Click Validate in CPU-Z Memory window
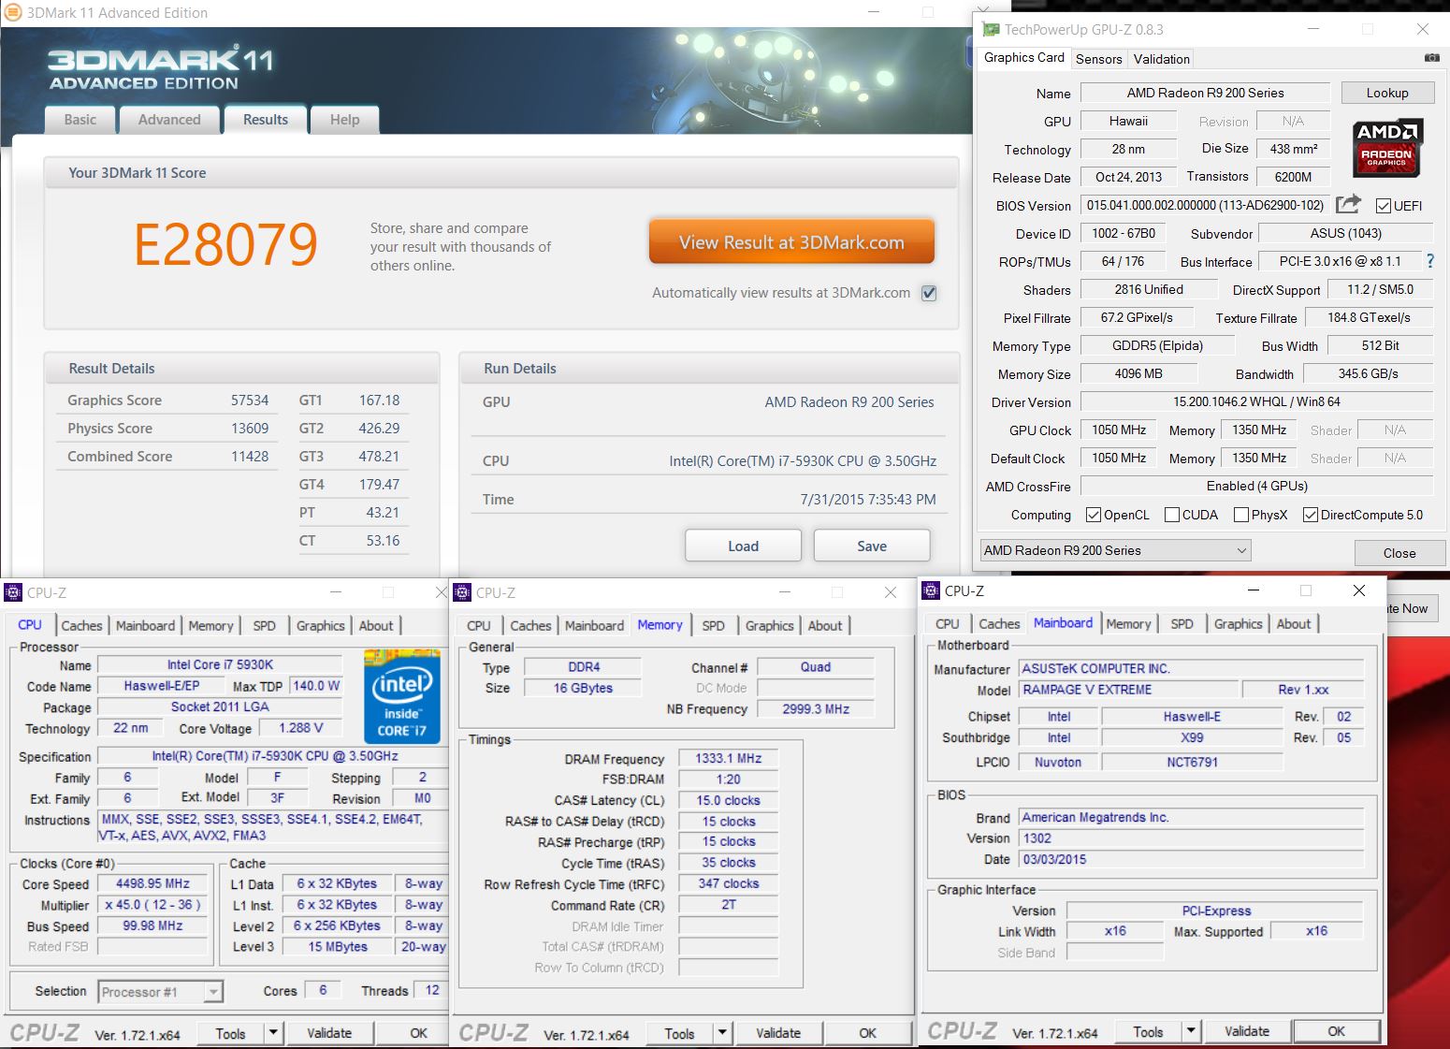The width and height of the screenshot is (1450, 1049). (x=778, y=1033)
